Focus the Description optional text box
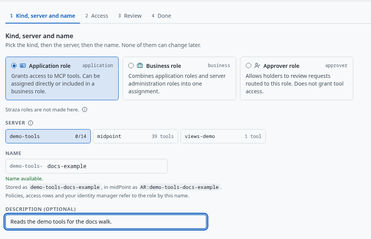Image resolution: width=371 pixels, height=239 pixels. [x=106, y=222]
